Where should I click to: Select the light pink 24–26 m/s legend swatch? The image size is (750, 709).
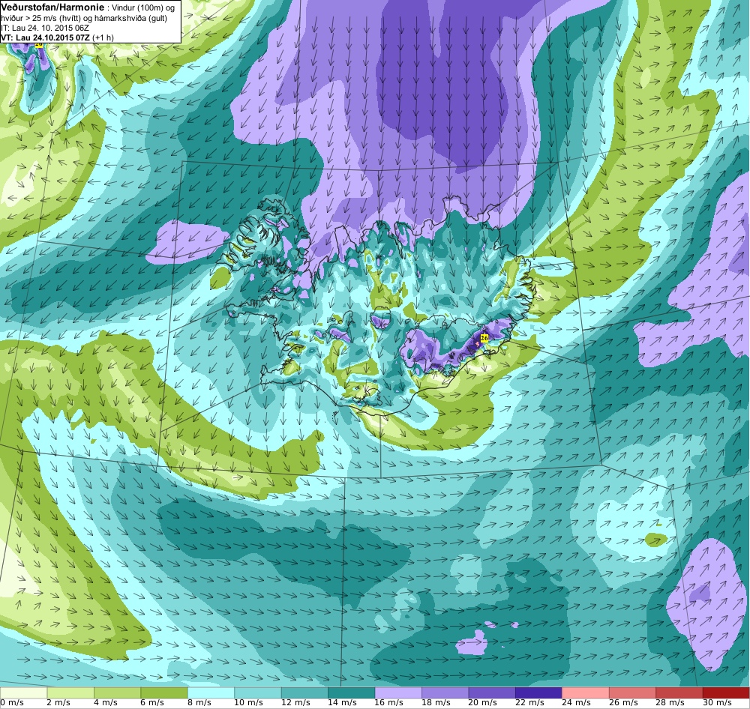(x=586, y=693)
